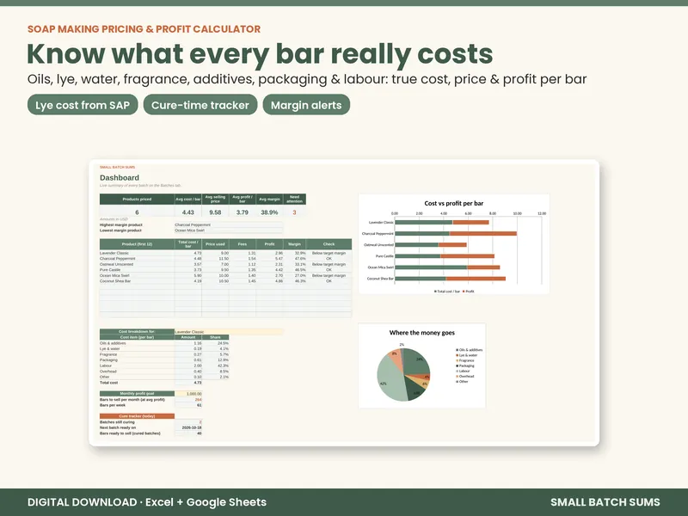This screenshot has width=688, height=516.
Task: Click the 'Total cost' row label
Action: pos(109,383)
